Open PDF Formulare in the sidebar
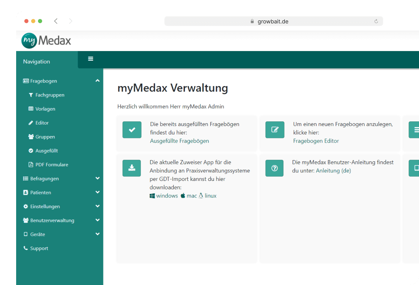This screenshot has width=419, height=285. pyautogui.click(x=52, y=164)
